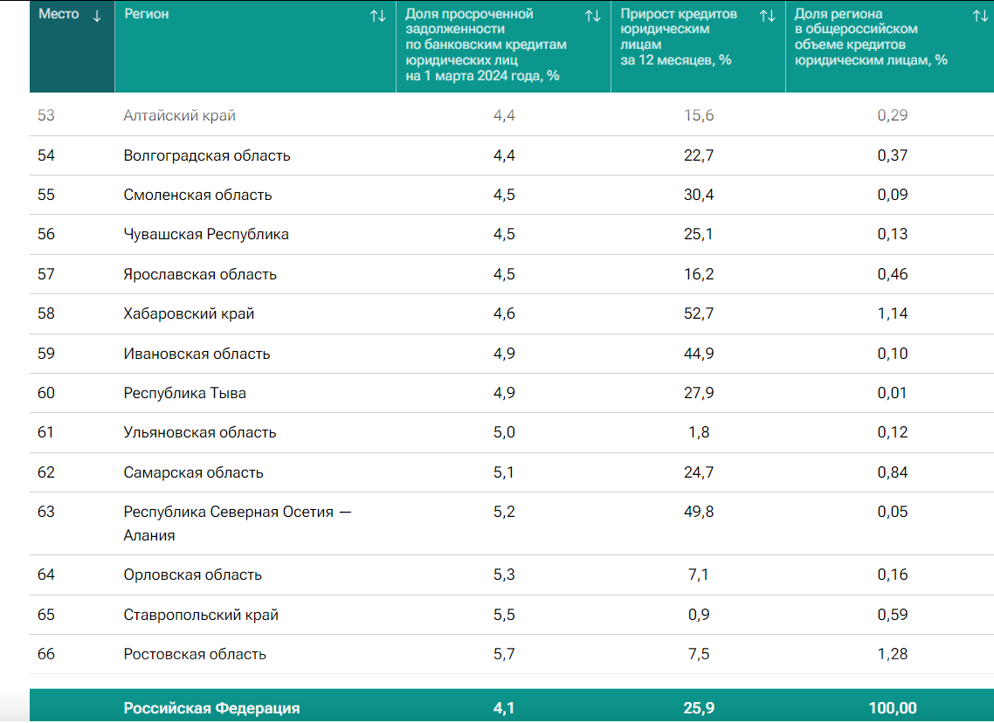This screenshot has height=723, width=994.
Task: Select the Хабаровский край region name
Action: [189, 313]
